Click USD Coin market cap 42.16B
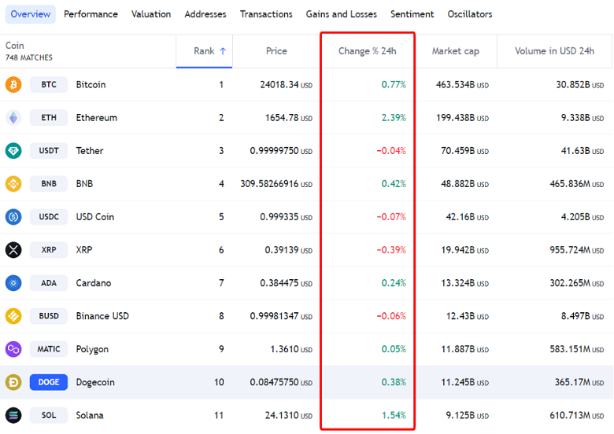 [x=467, y=217]
